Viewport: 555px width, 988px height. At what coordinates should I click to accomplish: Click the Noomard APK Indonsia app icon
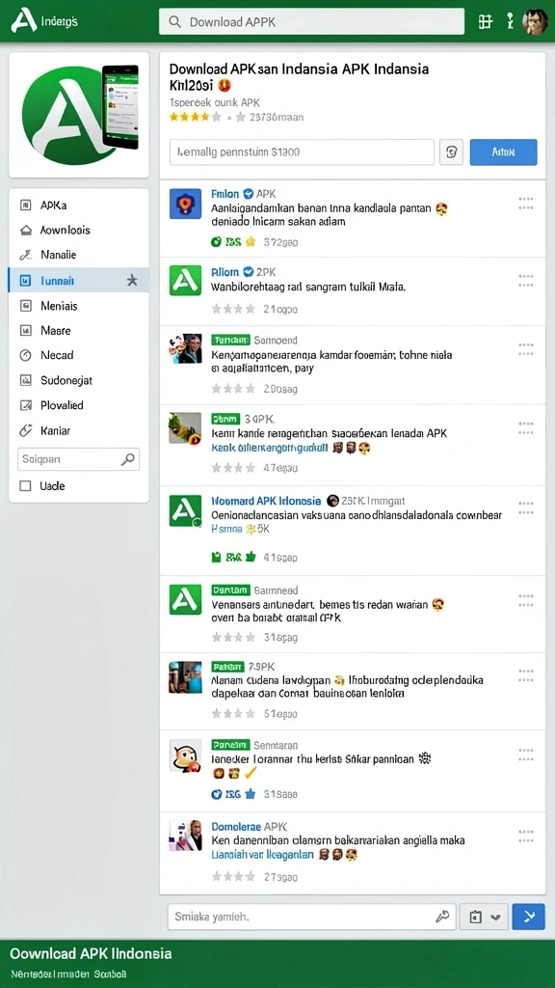(185, 510)
